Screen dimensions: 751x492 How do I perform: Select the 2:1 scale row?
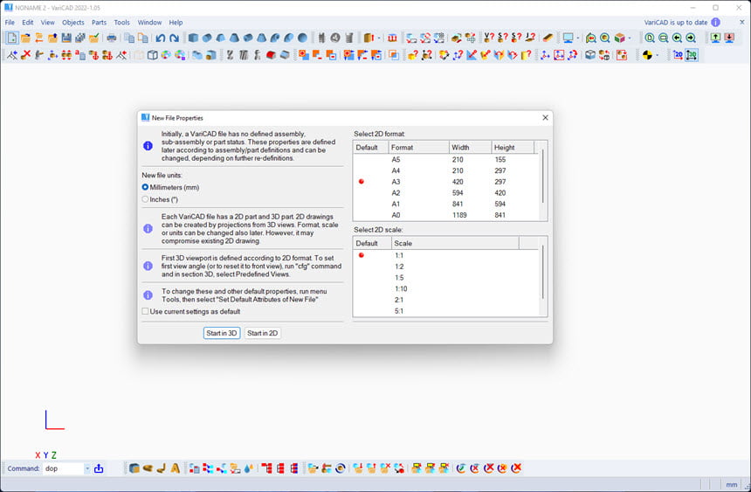point(446,300)
